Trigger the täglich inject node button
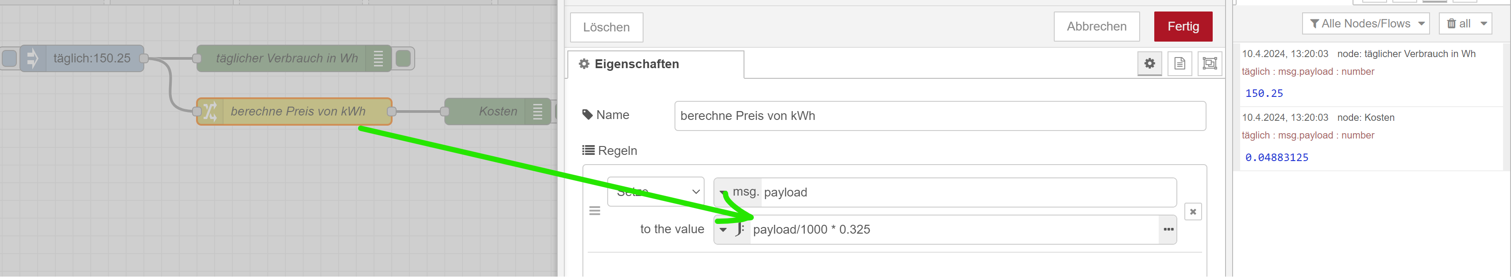Image resolution: width=1511 pixels, height=277 pixels. tap(9, 58)
